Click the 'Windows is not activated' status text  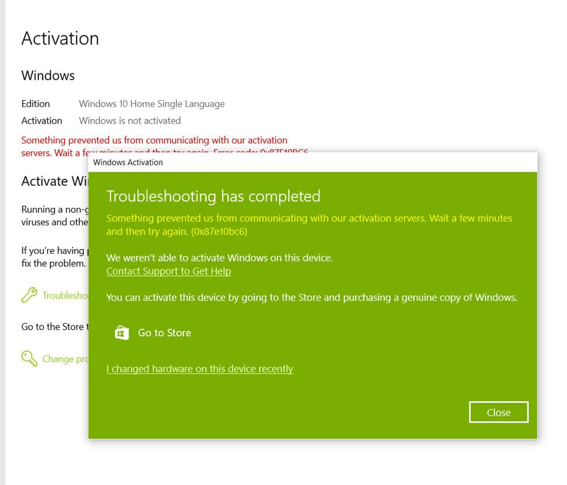(x=130, y=121)
